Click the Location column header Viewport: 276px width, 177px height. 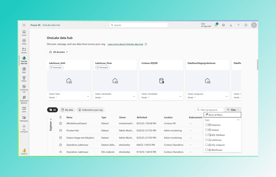tap(168, 117)
